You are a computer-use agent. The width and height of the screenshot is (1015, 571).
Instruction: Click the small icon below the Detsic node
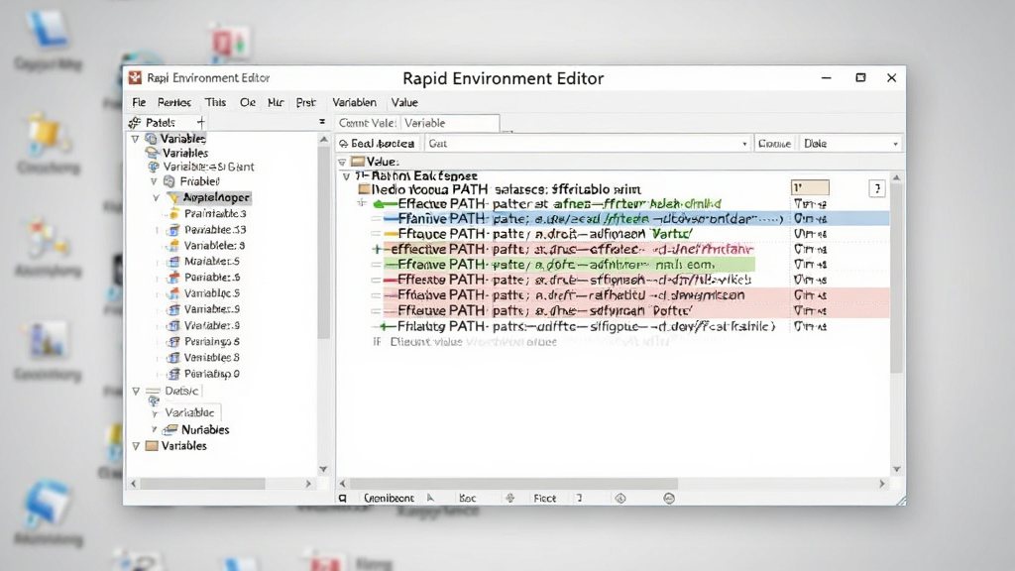pyautogui.click(x=154, y=401)
